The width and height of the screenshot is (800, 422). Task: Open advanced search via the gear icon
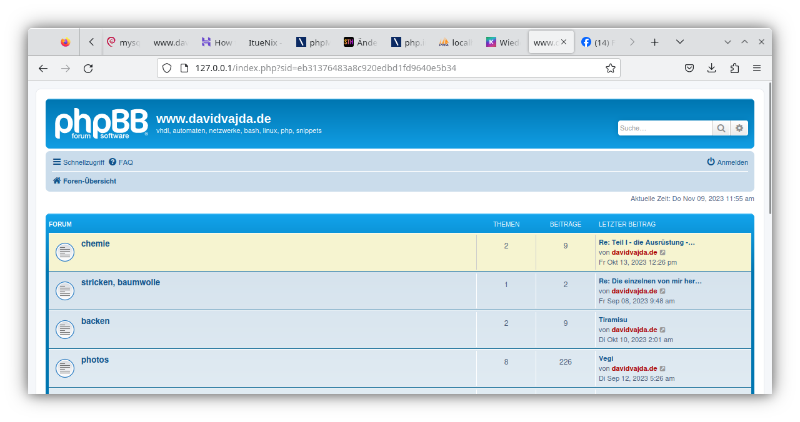pyautogui.click(x=739, y=128)
